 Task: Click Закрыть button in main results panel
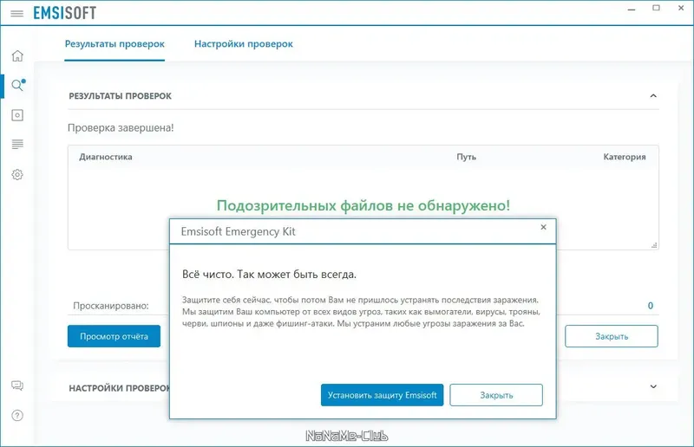(x=612, y=336)
